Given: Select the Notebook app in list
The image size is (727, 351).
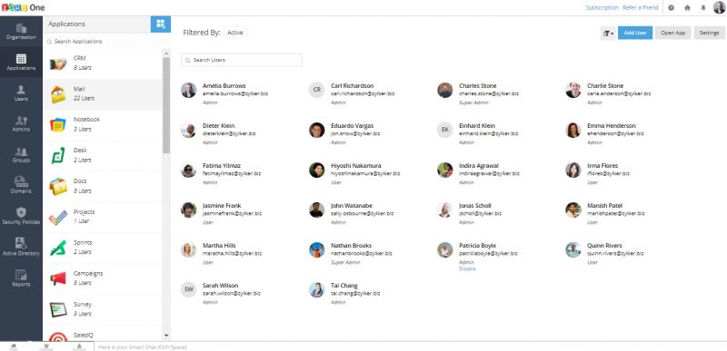Looking at the screenshot, I should tap(103, 125).
